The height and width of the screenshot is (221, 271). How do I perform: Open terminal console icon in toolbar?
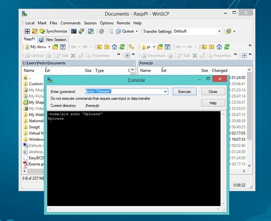(x=74, y=32)
